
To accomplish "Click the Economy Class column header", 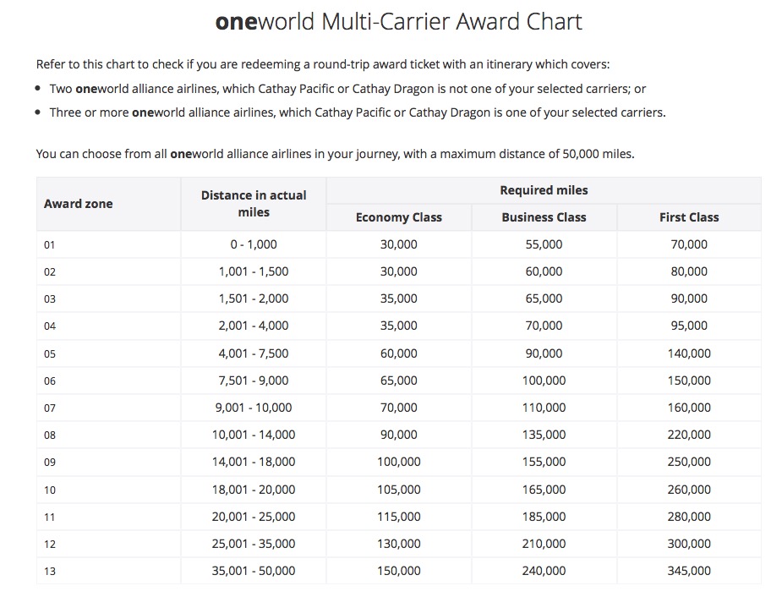I will coord(398,217).
